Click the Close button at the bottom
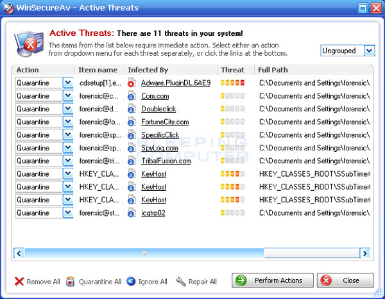Screen dimensions: 385x299 pyautogui.click(x=345, y=280)
